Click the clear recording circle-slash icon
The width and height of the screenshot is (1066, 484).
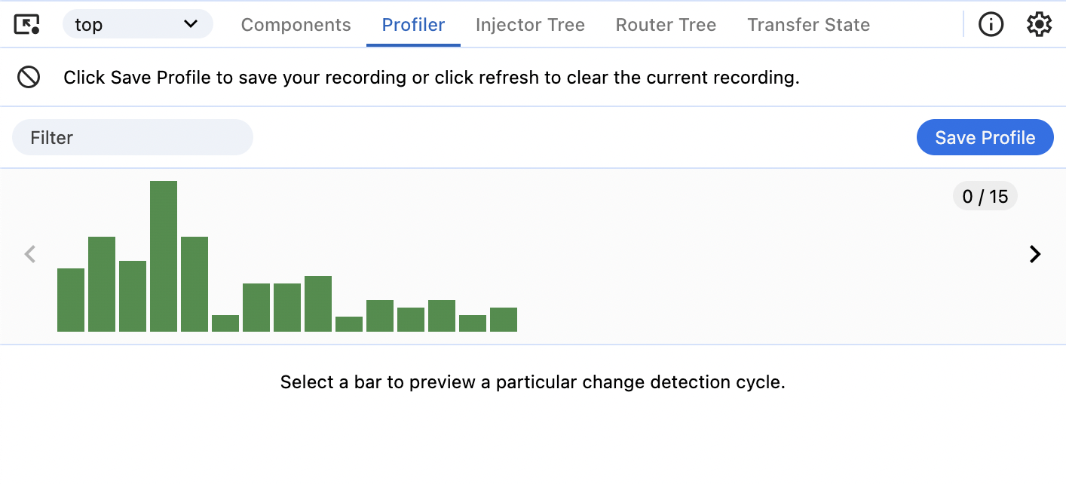pyautogui.click(x=29, y=77)
